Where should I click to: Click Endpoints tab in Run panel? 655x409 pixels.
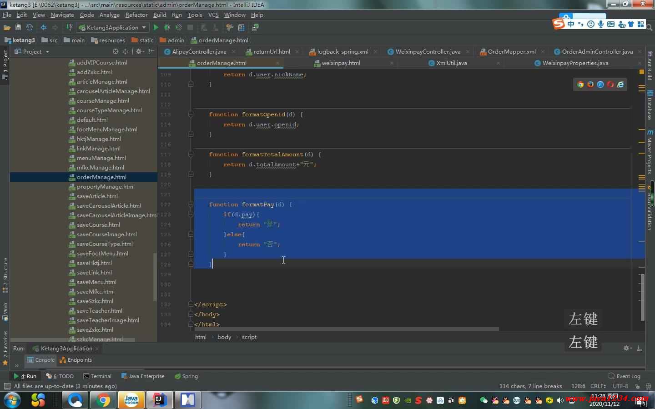(76, 360)
